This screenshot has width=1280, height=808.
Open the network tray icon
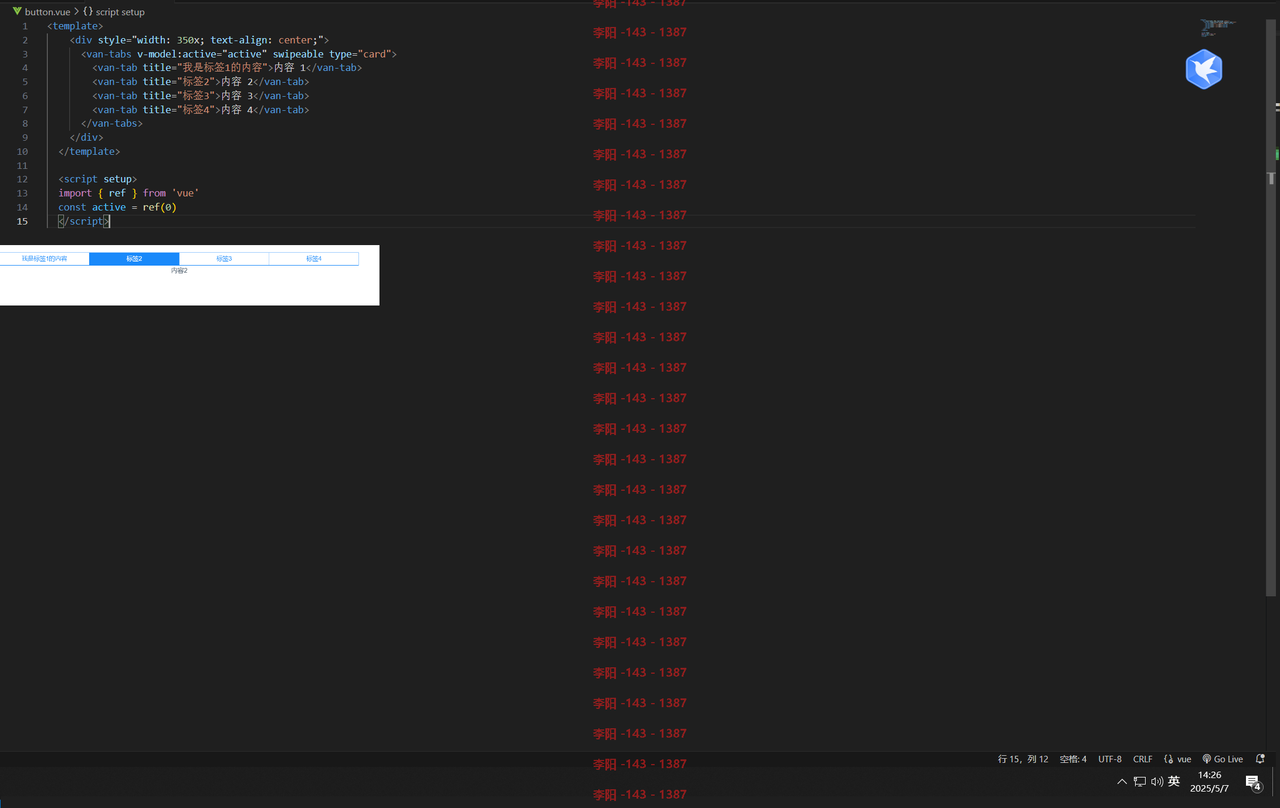1140,782
